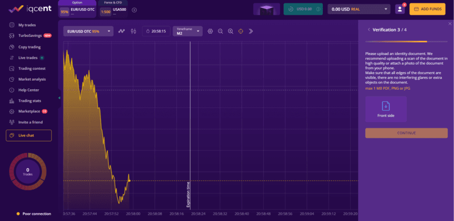454x221 pixels.
Task: Toggle the crosshair target icon
Action: tap(241, 31)
